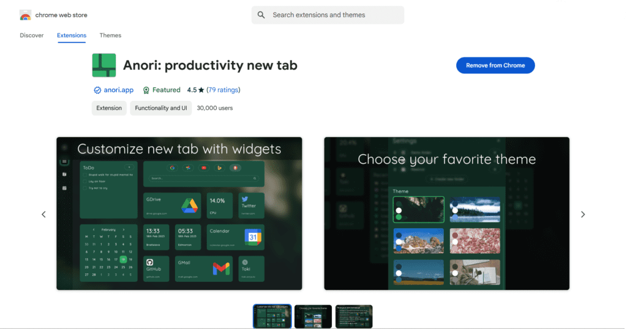This screenshot has height=329, width=627.
Task: Click the Gmail icon in the screenshot
Action: tap(221, 268)
